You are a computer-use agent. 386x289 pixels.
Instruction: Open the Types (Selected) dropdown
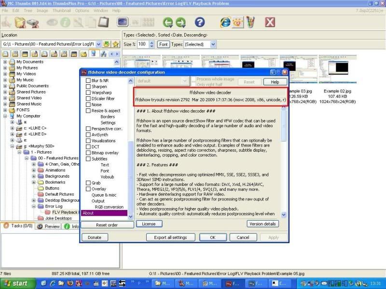click(x=213, y=44)
